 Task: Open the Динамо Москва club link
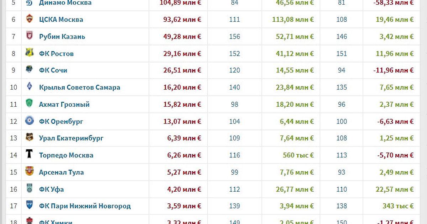coord(65,3)
